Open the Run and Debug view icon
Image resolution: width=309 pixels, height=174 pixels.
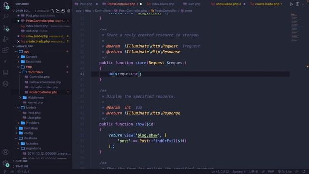[x=5, y=39]
